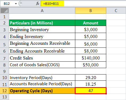Select row 4 header
Image resolution: width=126 pixels, height=100 pixels.
coord(5,36)
